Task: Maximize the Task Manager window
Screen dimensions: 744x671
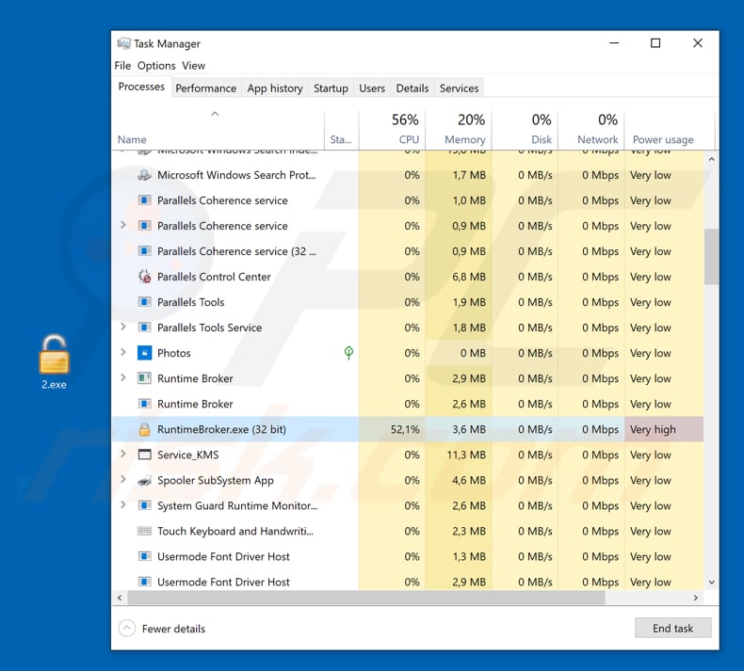Action: (x=655, y=43)
